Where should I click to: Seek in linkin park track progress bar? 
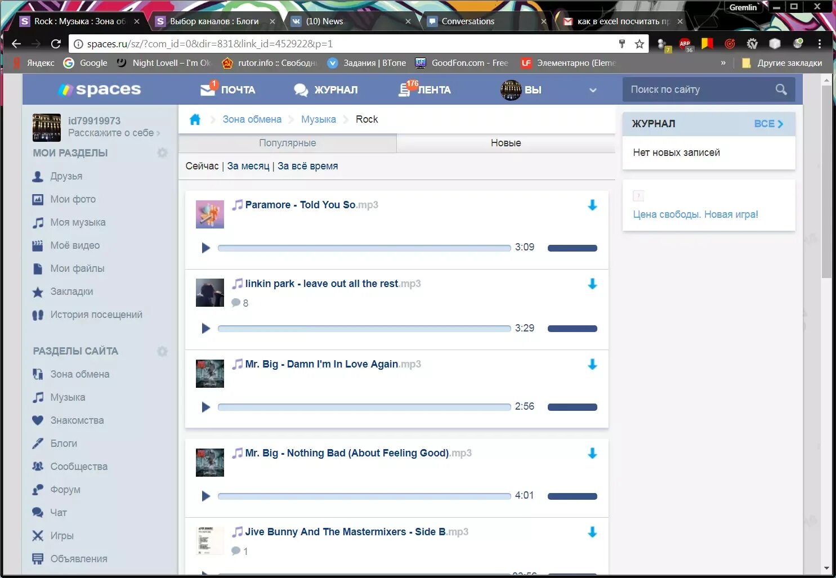tap(364, 329)
